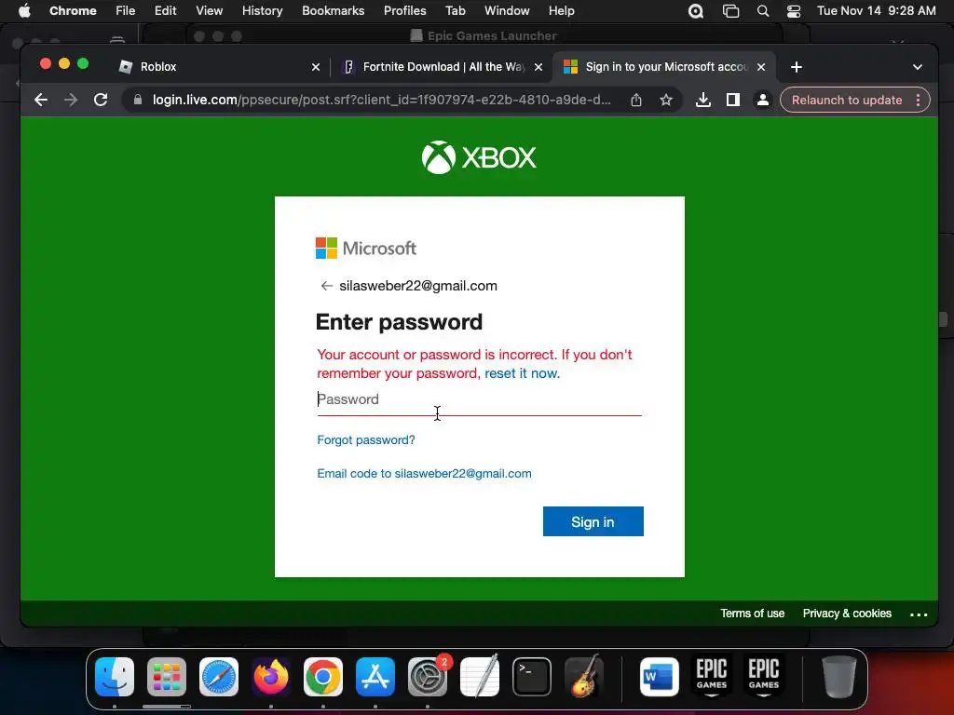
Task: Open the Apple menu
Action: click(24, 11)
